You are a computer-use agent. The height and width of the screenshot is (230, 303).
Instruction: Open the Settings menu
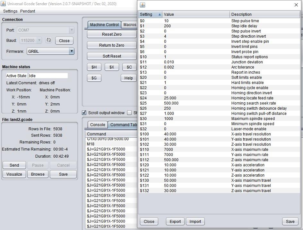[10, 11]
